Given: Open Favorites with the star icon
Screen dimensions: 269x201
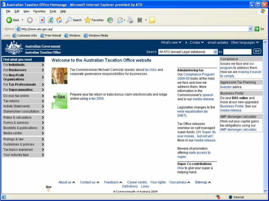Looking at the screenshot, I should pos(87,20).
